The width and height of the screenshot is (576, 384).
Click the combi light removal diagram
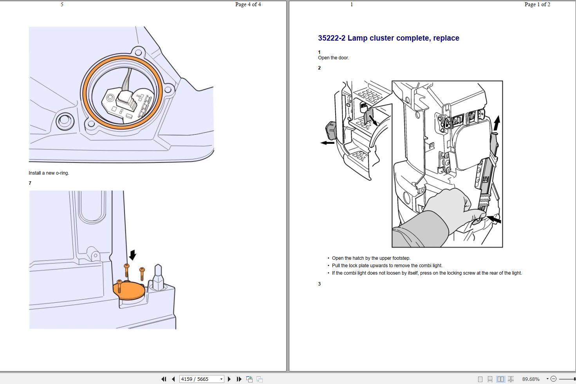(x=418, y=164)
